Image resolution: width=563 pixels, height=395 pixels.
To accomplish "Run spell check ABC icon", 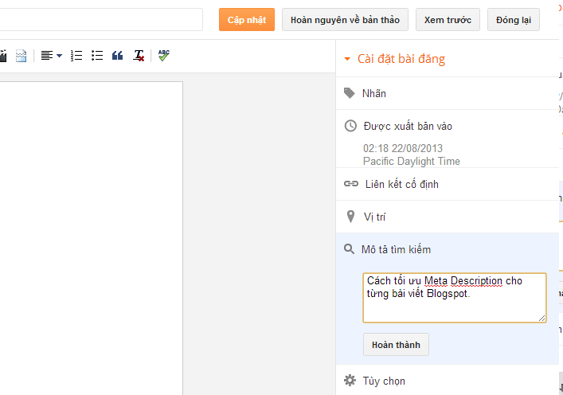I will click(164, 55).
